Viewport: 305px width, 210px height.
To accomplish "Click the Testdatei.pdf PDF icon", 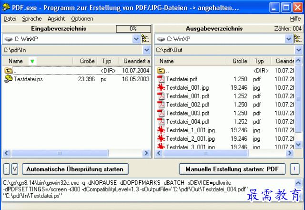I will (x=161, y=79).
